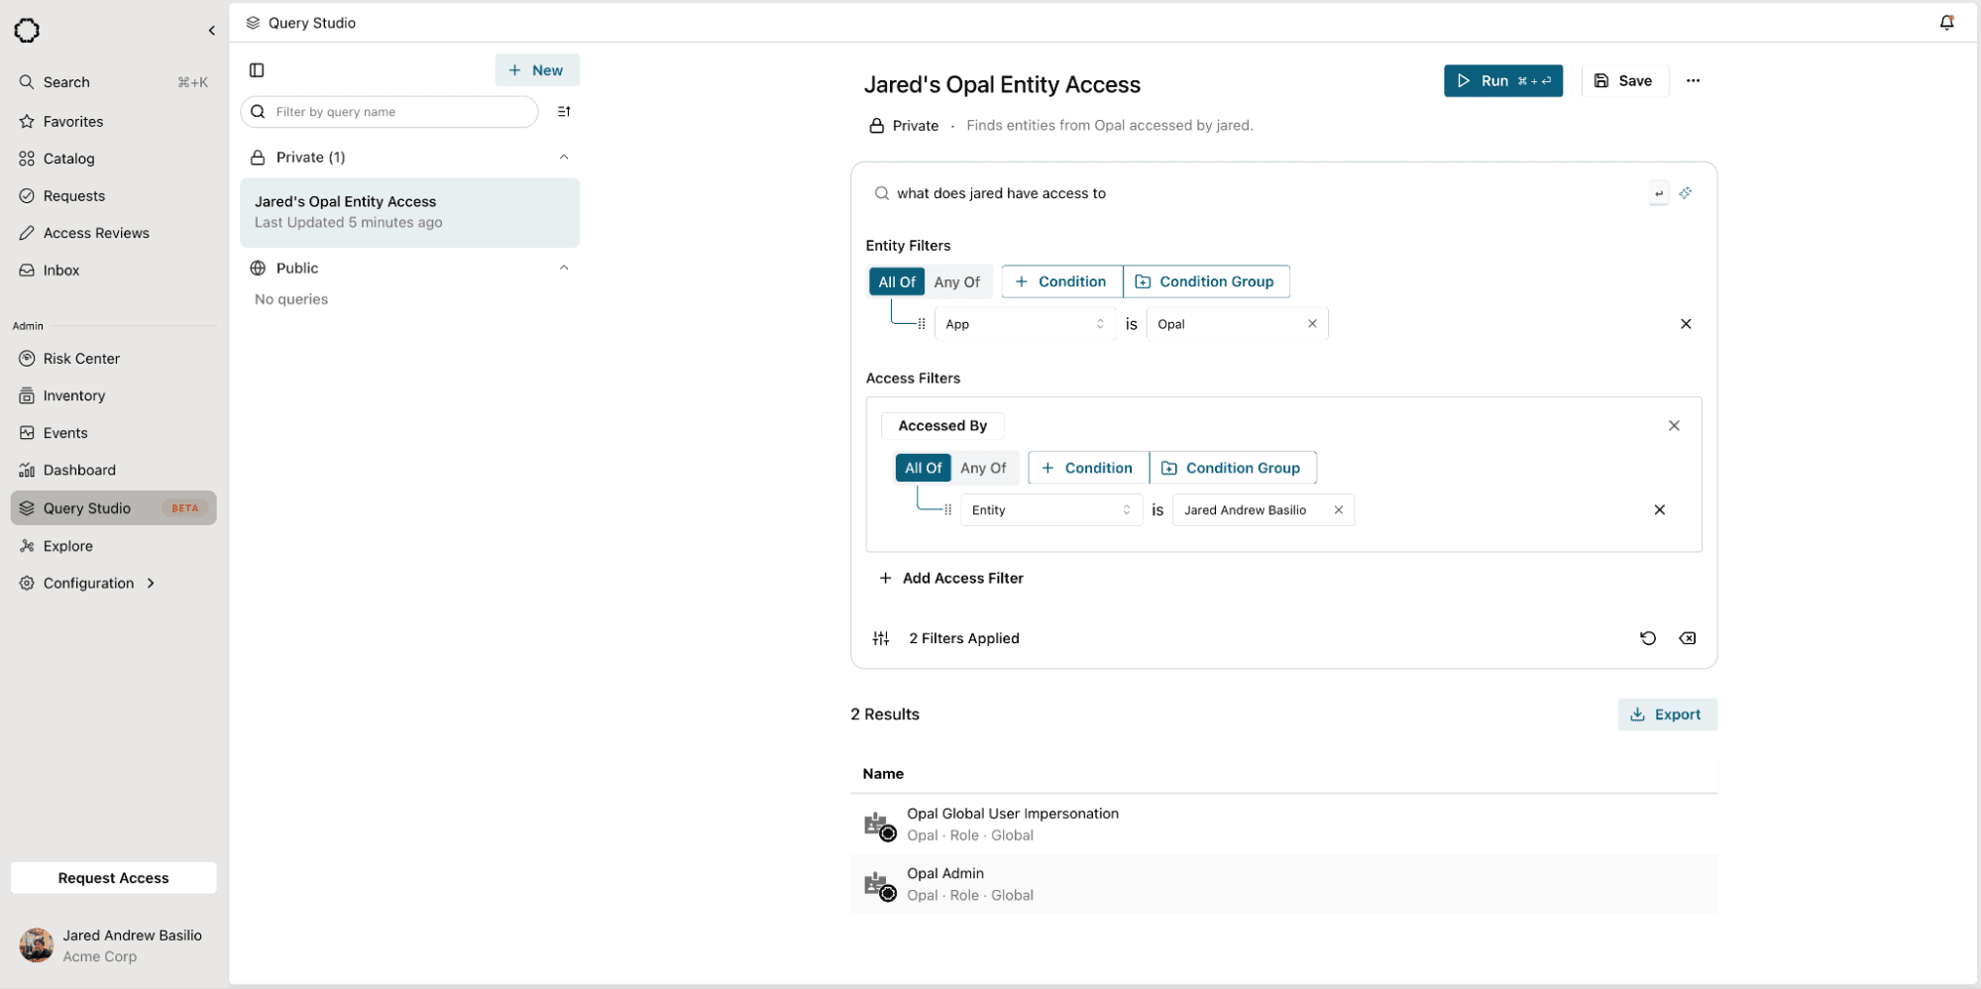Run the query
Viewport: 1981px width, 989px height.
tap(1503, 81)
